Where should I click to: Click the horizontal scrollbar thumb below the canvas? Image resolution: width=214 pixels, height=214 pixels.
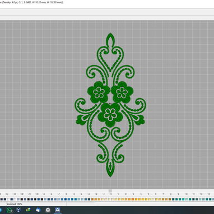tap(110, 190)
